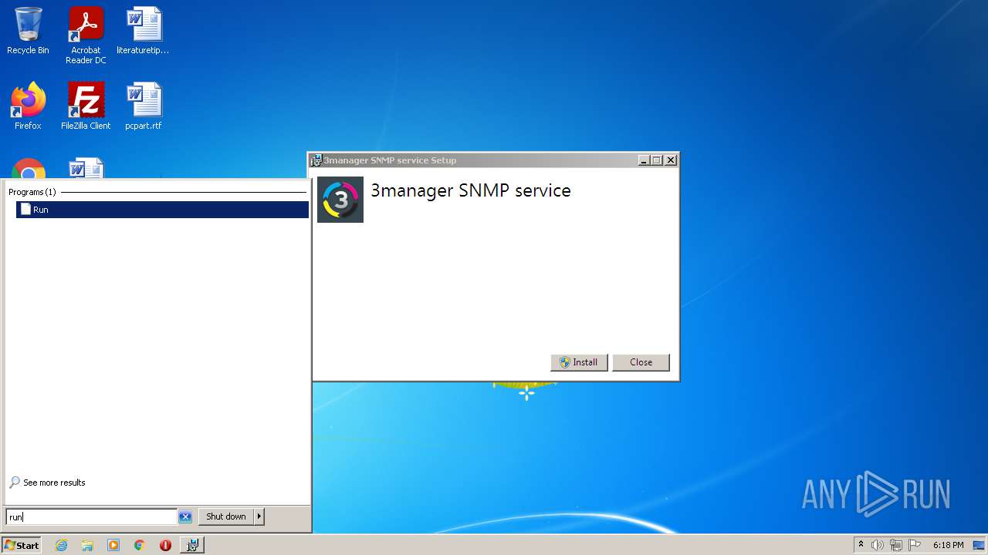988x555 pixels.
Task: Select the pcpart.rtf desktop file
Action: 144,106
